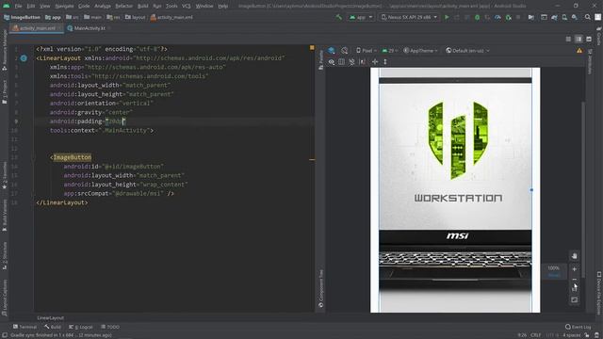Open the Edit menu

coord(31,7)
